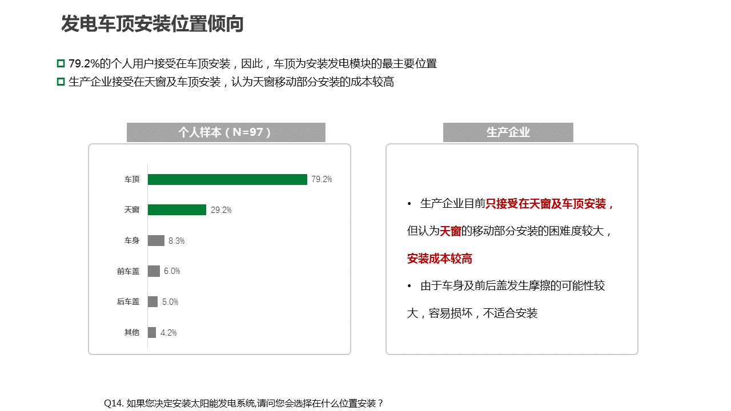
Task: Click the green square bullet before 生产企业接受
Action: [61, 82]
